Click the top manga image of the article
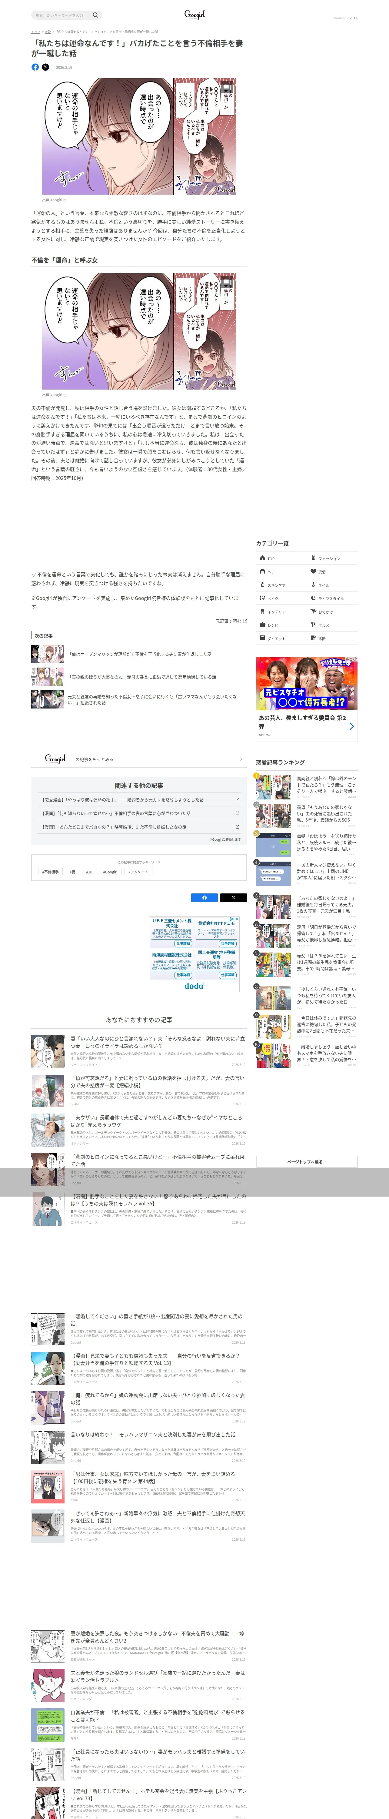 139,136
